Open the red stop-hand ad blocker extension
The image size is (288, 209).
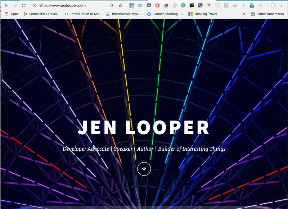pos(157,5)
